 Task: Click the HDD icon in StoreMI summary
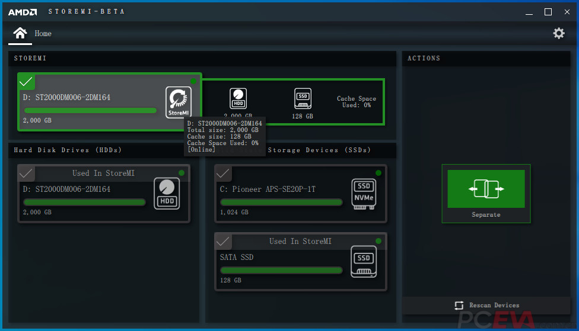(x=238, y=98)
